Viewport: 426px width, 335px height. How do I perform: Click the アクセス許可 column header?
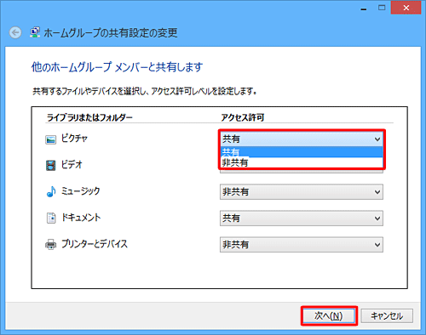tap(243, 117)
